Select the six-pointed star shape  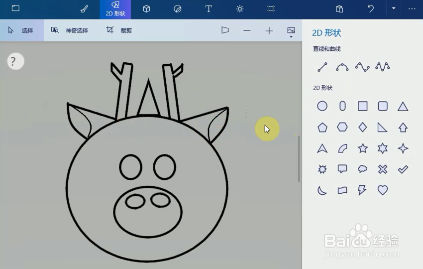point(383,148)
